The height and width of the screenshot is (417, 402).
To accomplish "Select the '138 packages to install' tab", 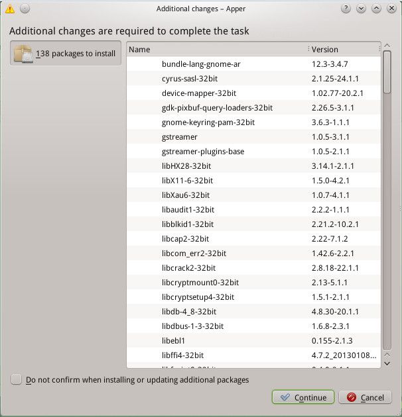I will pyautogui.click(x=66, y=54).
